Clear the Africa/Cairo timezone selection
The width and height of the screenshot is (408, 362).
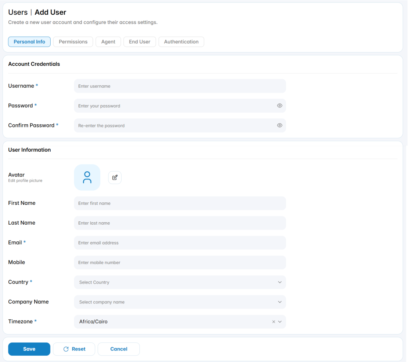(x=273, y=322)
